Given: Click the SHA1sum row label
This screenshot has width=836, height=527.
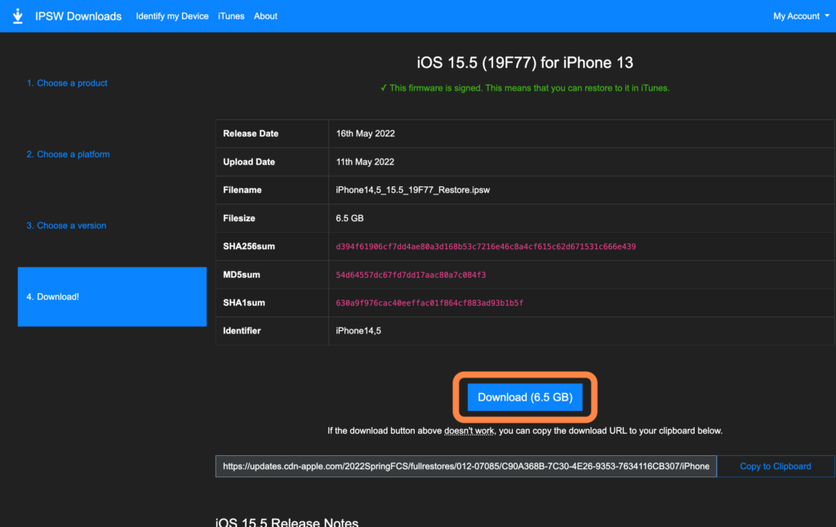Looking at the screenshot, I should pos(243,303).
